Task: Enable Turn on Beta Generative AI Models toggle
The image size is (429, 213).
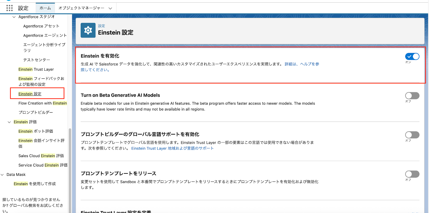Action: 412,96
